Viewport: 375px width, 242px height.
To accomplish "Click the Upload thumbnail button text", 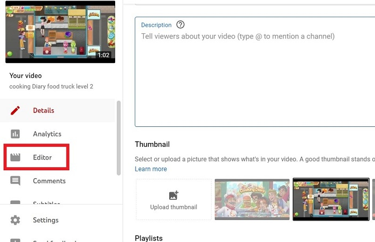I will pos(174,207).
